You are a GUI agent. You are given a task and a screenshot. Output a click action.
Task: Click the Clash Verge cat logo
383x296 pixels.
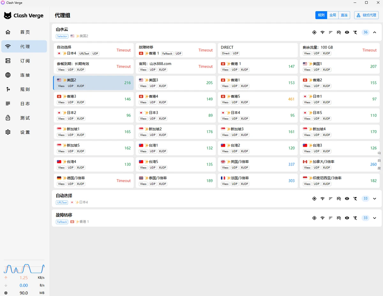click(x=8, y=15)
